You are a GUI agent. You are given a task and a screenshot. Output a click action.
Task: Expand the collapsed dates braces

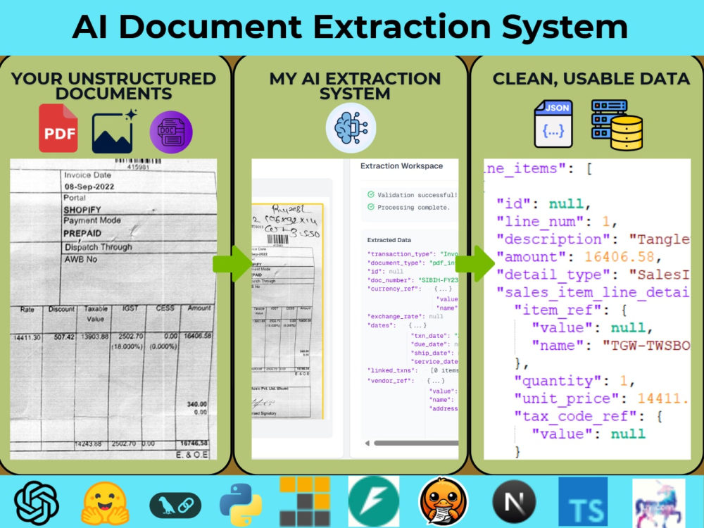click(417, 325)
